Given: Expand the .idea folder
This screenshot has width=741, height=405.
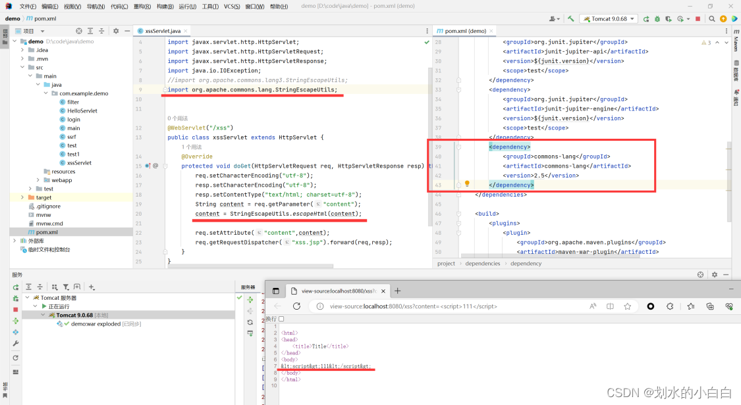Looking at the screenshot, I should [22, 50].
